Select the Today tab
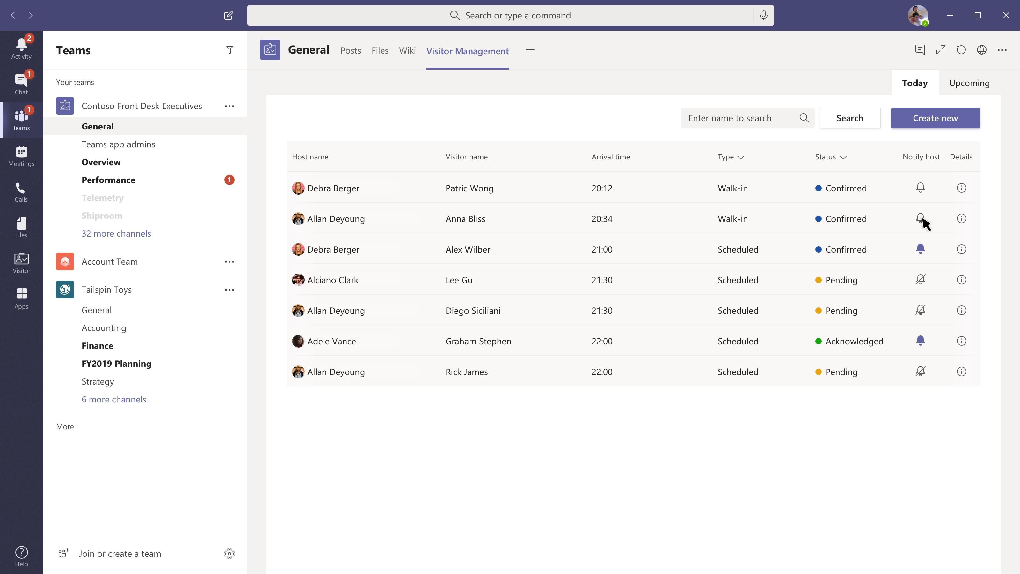The image size is (1020, 574). [x=915, y=83]
